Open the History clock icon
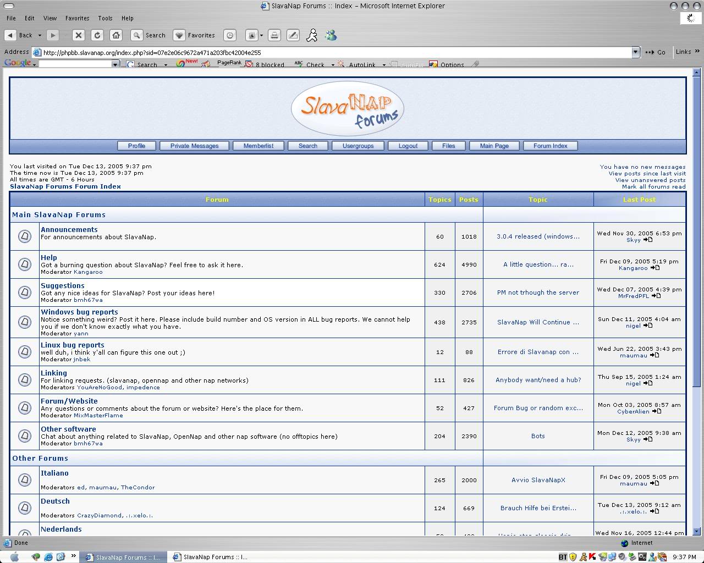This screenshot has height=563, width=704. 230,35
